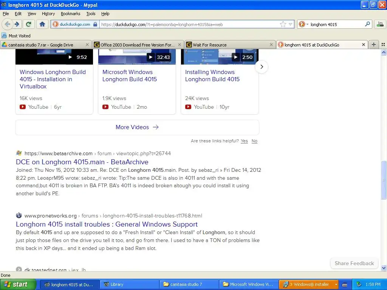Click scrollbar down arrow

(x=384, y=268)
